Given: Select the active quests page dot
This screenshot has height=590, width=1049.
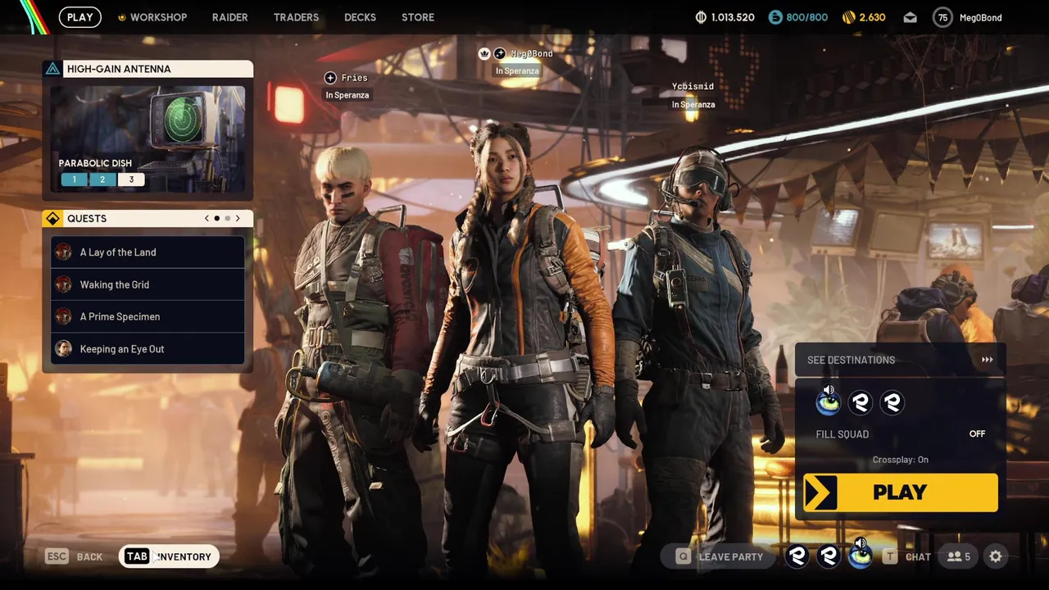Looking at the screenshot, I should pos(217,219).
